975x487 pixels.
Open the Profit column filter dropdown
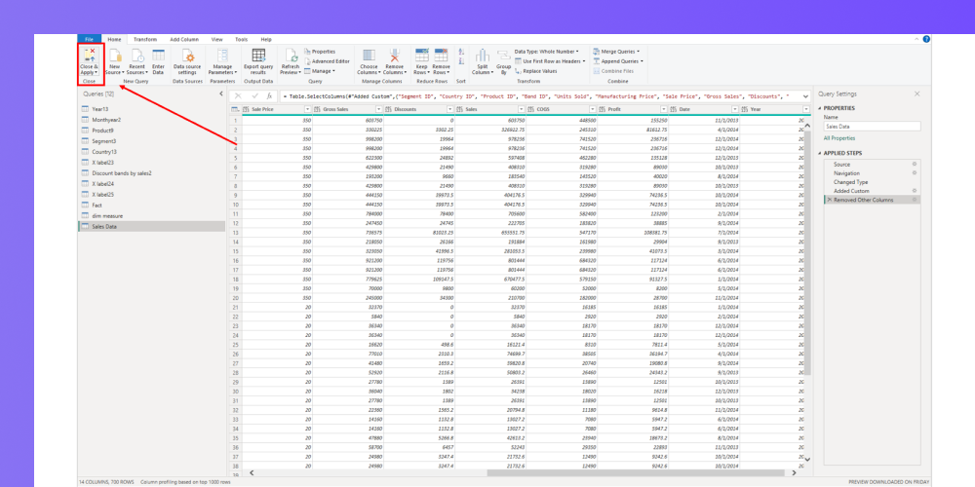[664, 109]
